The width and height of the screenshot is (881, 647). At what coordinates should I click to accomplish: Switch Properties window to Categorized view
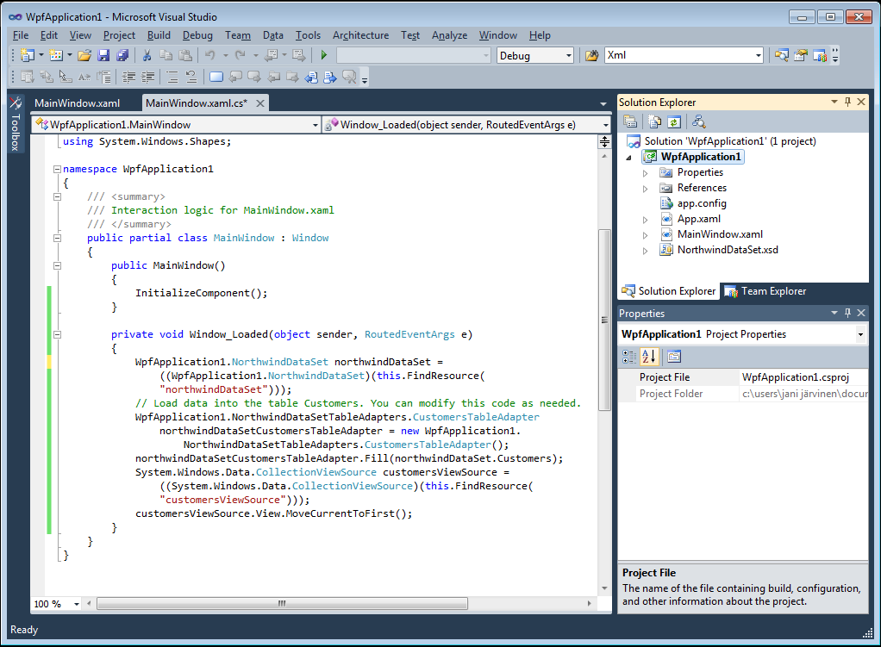(x=629, y=356)
